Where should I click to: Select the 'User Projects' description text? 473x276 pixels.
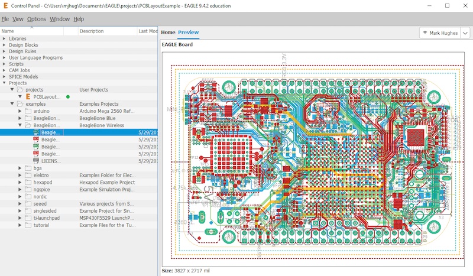tap(94, 90)
